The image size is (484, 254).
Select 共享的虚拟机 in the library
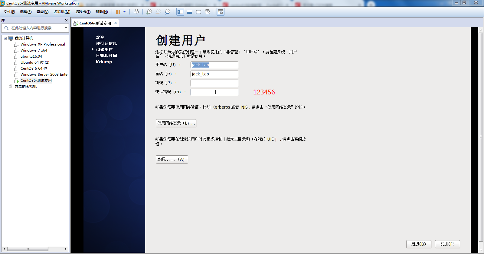tap(25, 87)
